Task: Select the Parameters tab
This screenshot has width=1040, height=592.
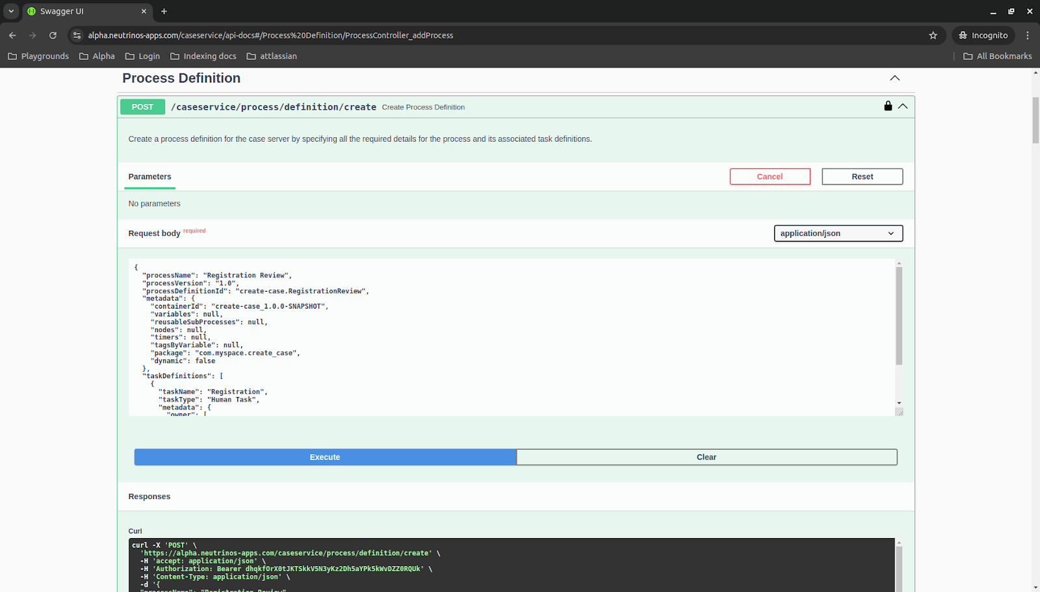Action: [x=150, y=177]
